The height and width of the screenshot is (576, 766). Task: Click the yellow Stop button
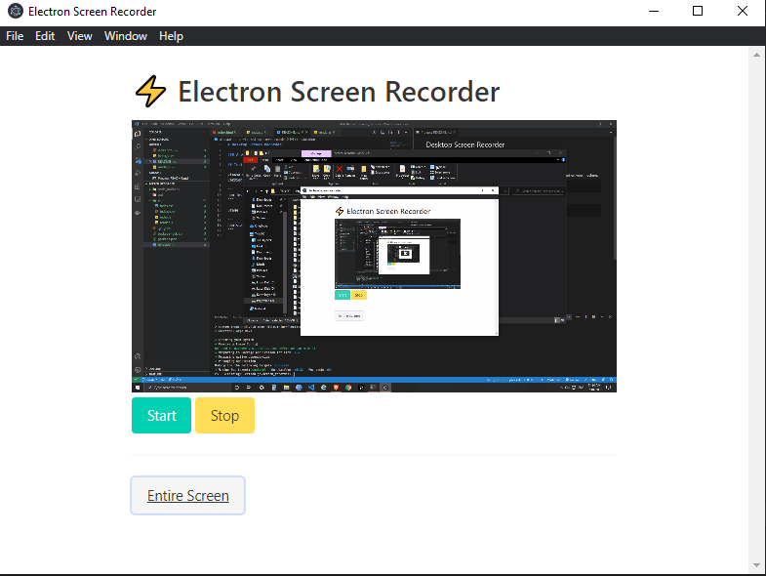click(224, 415)
